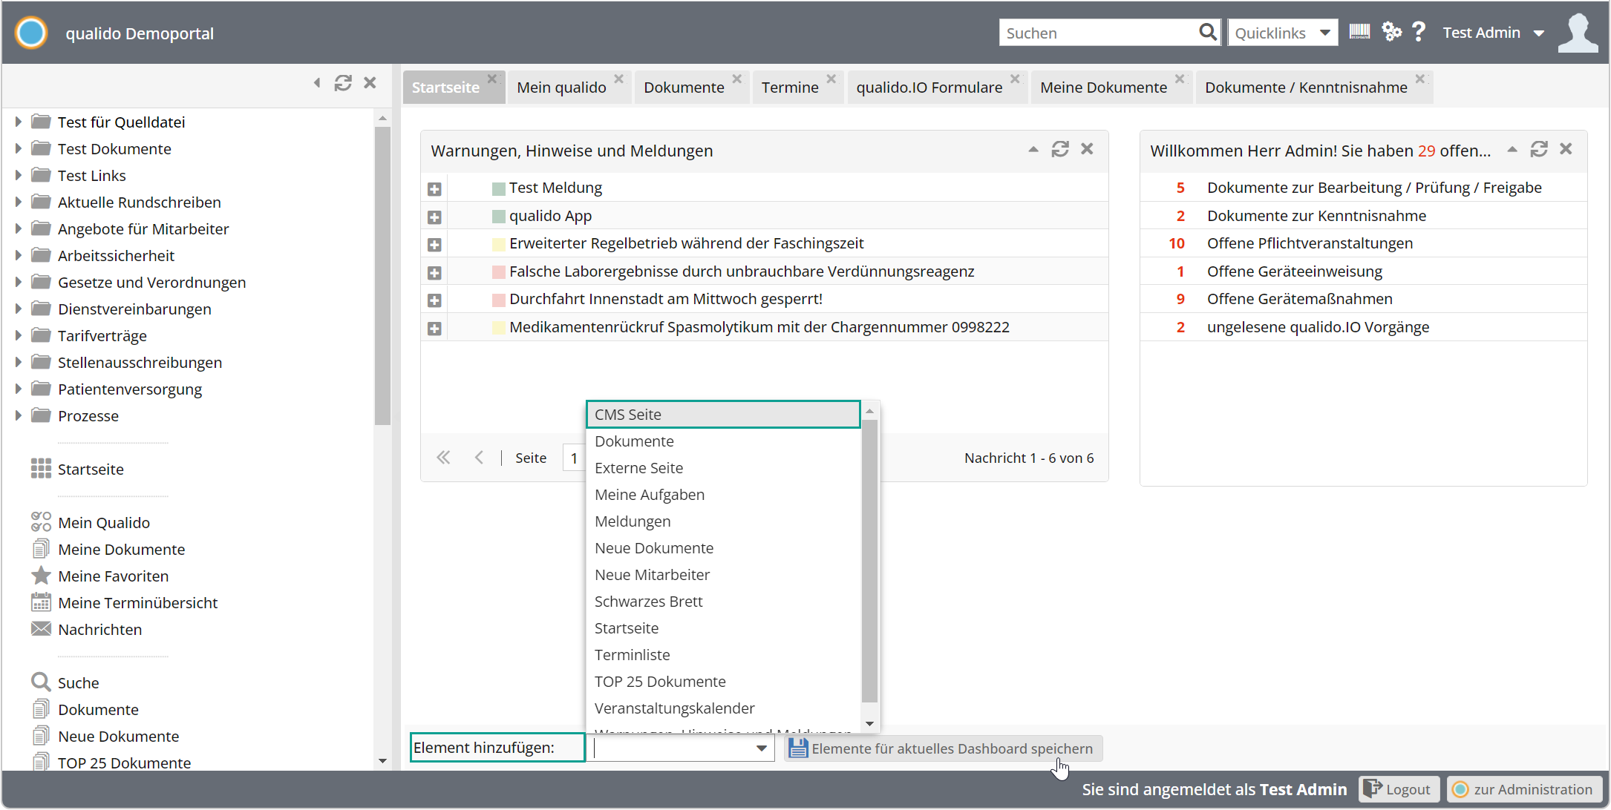Expand the Test Meldung message row
The height and width of the screenshot is (810, 1611).
[x=435, y=189]
